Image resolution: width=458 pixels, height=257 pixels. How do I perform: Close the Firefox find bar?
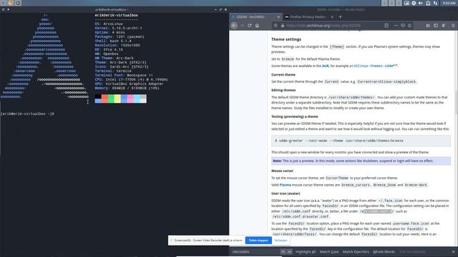pos(453,252)
